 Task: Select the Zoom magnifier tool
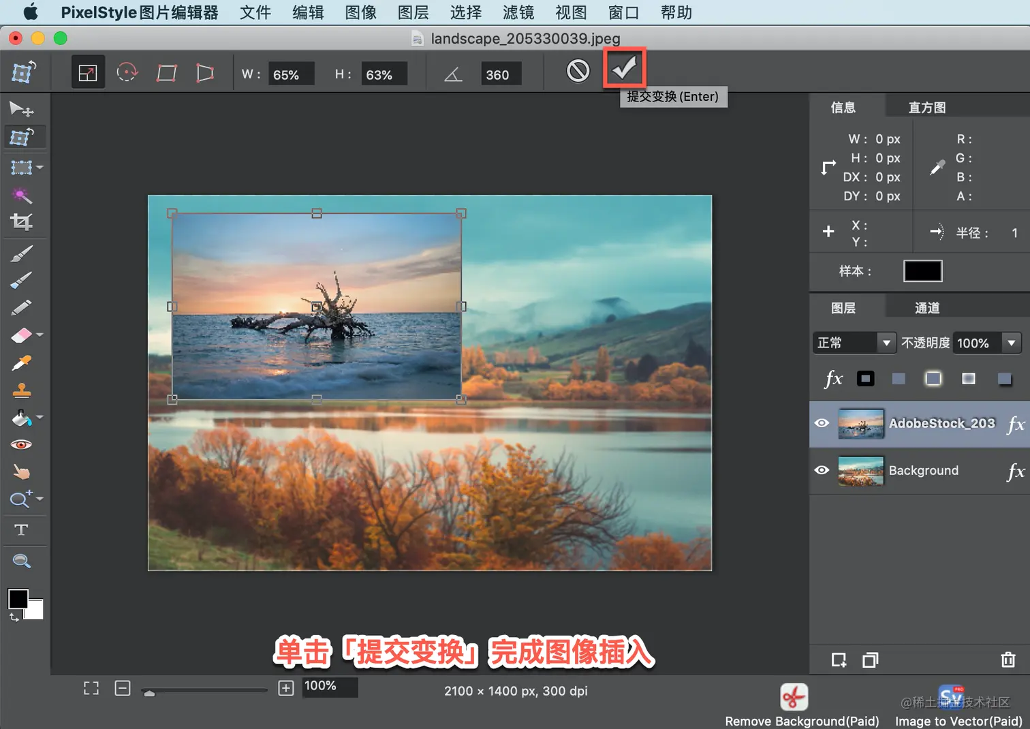tap(21, 561)
